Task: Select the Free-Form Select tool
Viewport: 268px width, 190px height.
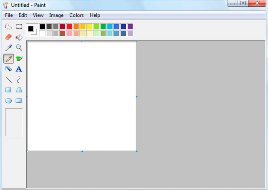Action: pyautogui.click(x=9, y=27)
